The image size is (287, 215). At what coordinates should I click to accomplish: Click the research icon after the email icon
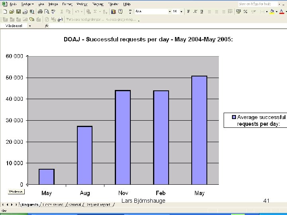tap(32, 12)
